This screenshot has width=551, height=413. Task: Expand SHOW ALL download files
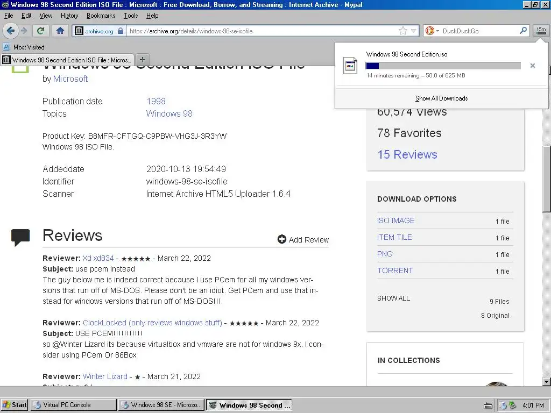point(393,298)
